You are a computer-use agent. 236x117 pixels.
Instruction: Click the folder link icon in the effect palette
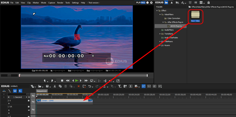pyautogui.click(x=177, y=3)
